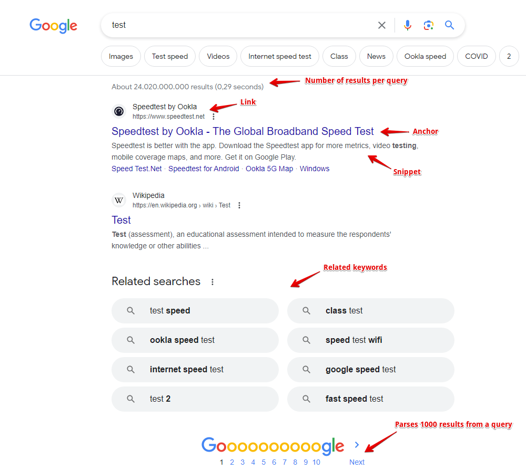Viewport: 526px width, 471px height.
Task: Clear the search box with X icon
Action: tap(382, 25)
